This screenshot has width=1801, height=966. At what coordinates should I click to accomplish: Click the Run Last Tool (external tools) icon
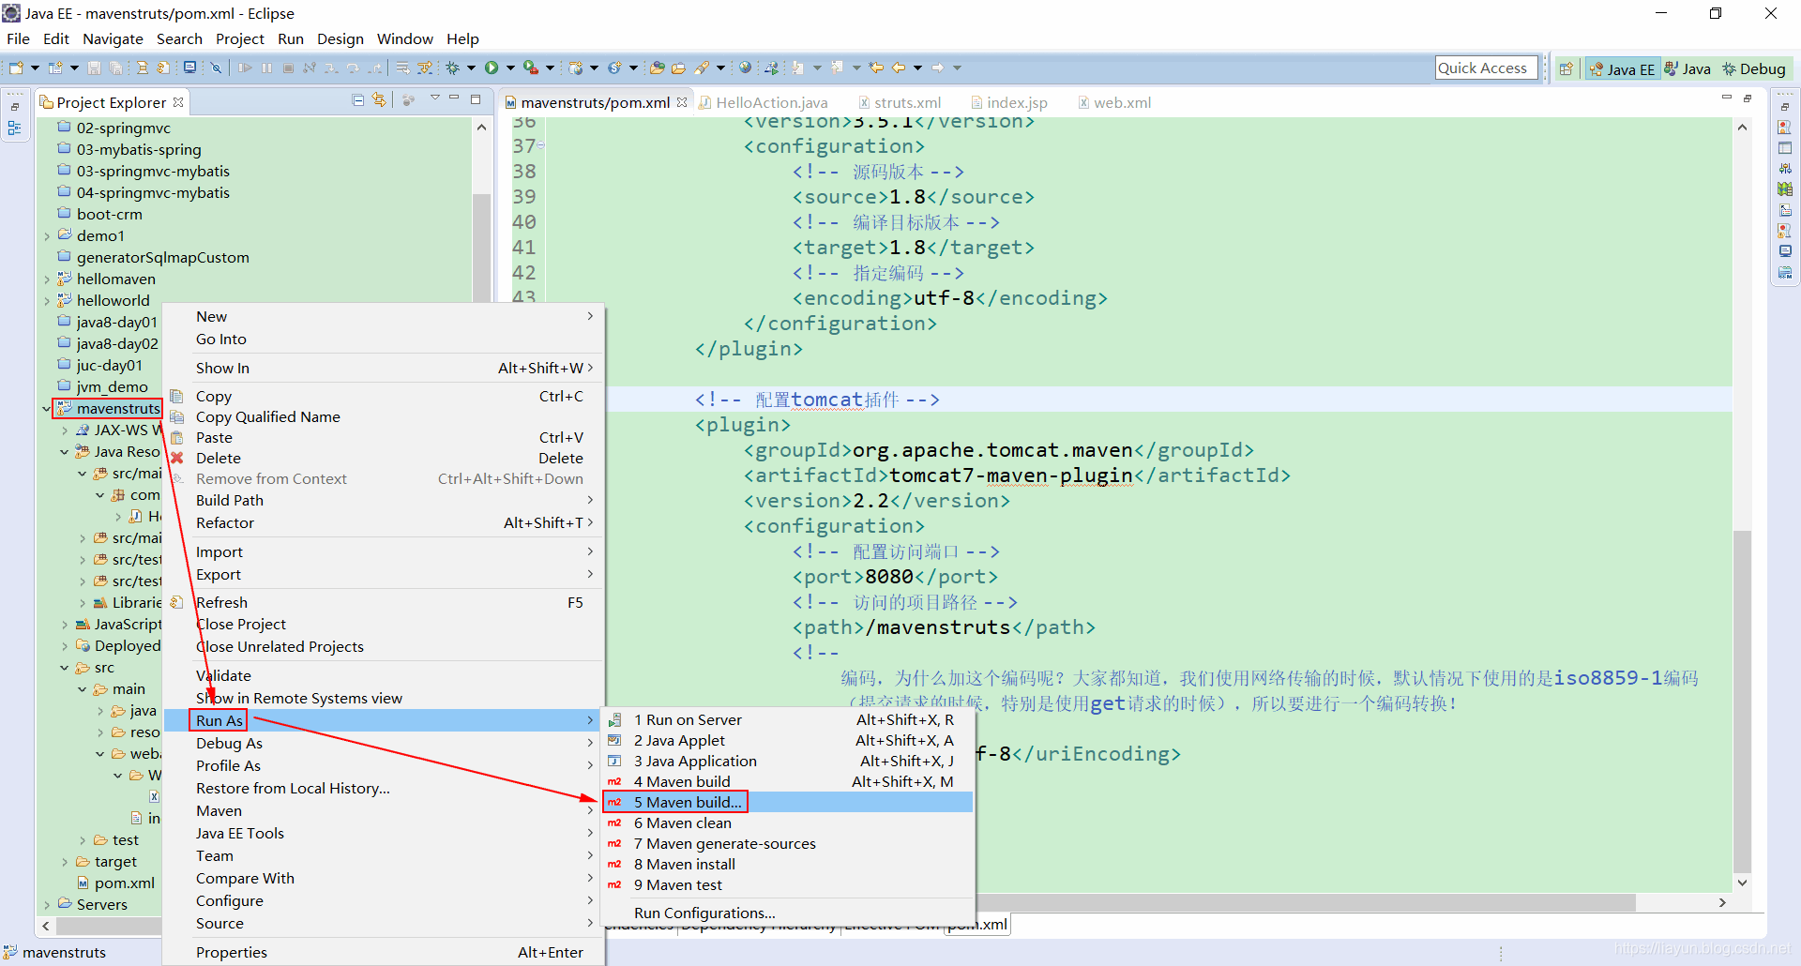pos(531,68)
